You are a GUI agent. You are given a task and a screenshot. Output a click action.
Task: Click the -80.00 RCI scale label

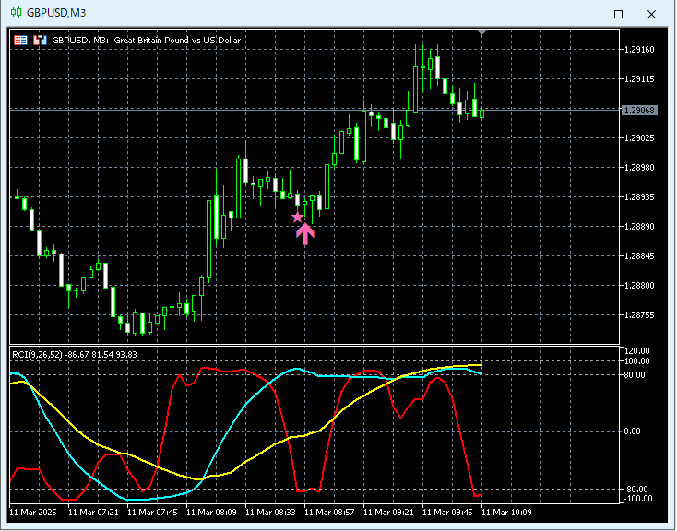(636, 490)
